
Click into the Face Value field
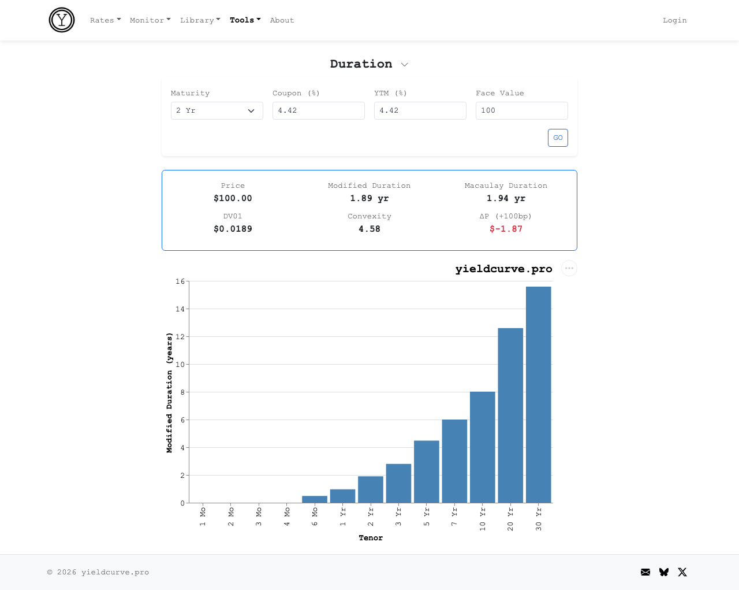tap(521, 110)
